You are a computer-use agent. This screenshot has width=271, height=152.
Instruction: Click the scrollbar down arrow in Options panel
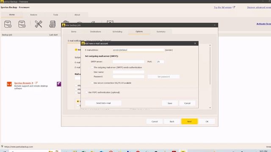pos(210,108)
